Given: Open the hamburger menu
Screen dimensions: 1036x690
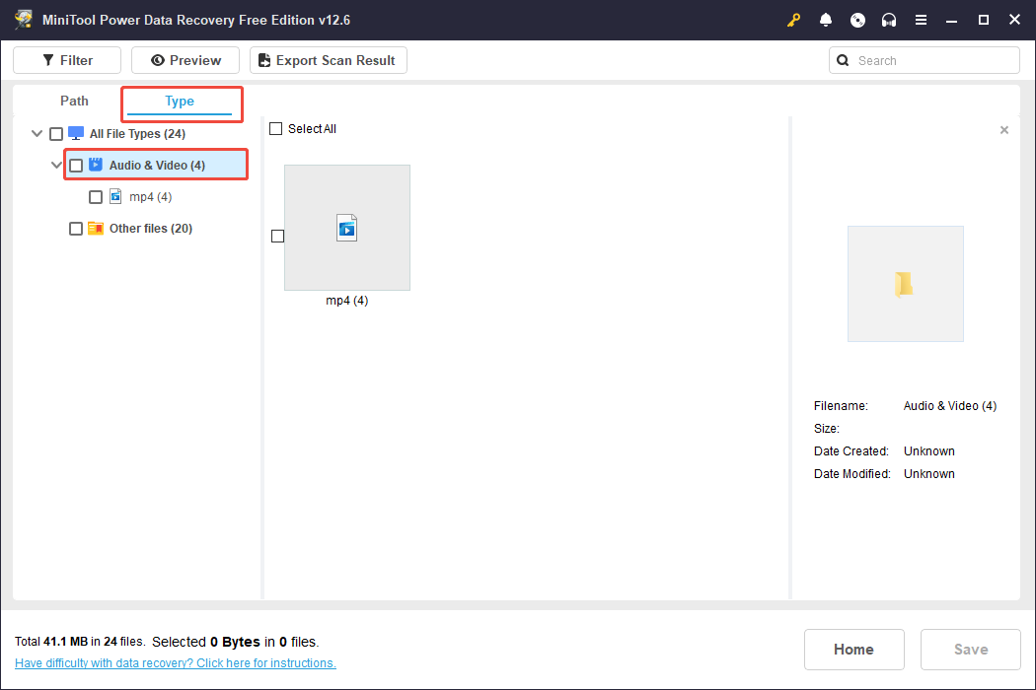Looking at the screenshot, I should point(921,20).
